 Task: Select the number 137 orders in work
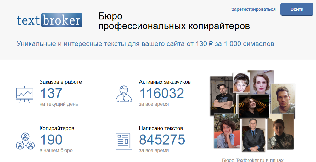coord(51,93)
